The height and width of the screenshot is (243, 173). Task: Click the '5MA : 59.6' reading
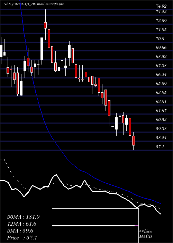[x=20, y=231]
